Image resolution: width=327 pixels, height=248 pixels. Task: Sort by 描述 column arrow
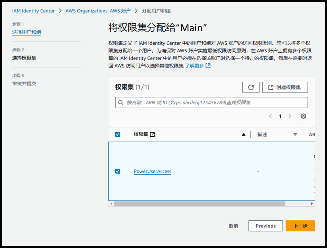coord(295,135)
